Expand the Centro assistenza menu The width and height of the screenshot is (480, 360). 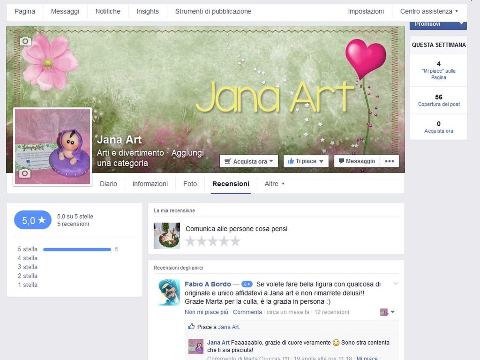point(429,11)
